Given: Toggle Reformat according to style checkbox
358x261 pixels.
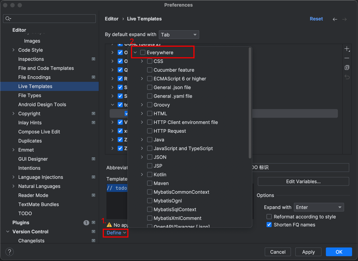Looking at the screenshot, I should coord(269,217).
